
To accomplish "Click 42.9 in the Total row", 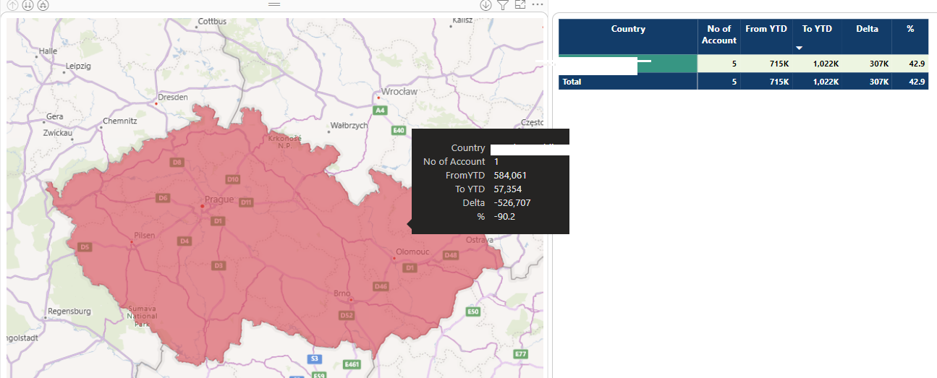I will click(x=917, y=82).
